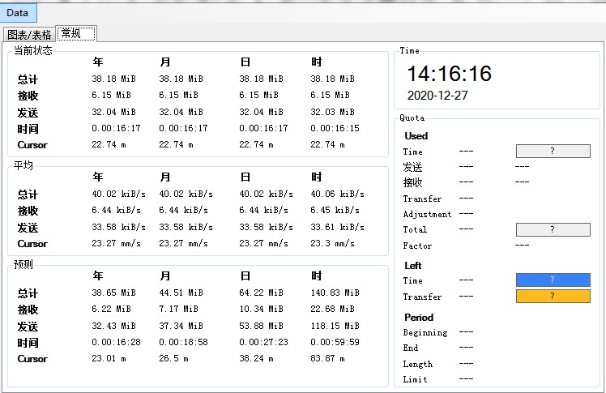
Task: Click the 平均 section title
Action: tap(23, 165)
